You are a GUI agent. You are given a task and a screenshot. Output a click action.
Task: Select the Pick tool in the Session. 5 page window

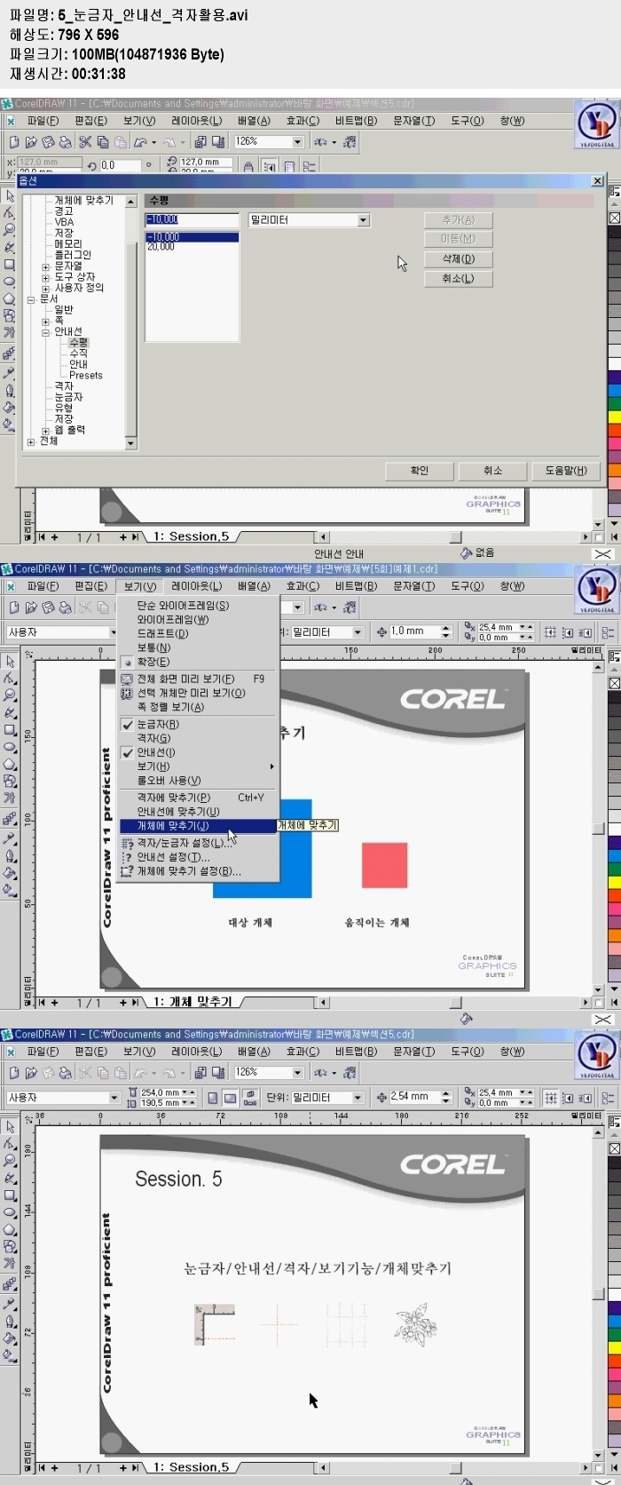point(10,1127)
